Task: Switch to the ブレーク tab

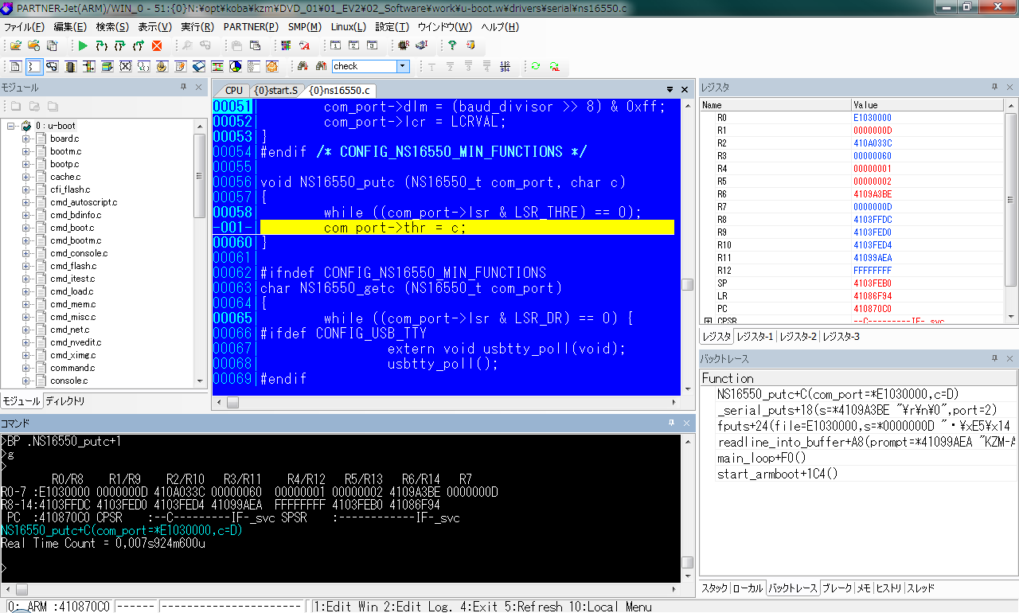Action: (837, 588)
